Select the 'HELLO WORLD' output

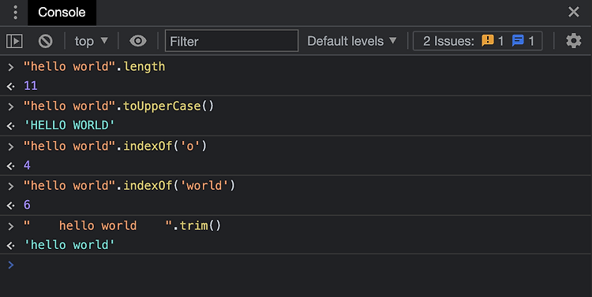click(x=69, y=125)
